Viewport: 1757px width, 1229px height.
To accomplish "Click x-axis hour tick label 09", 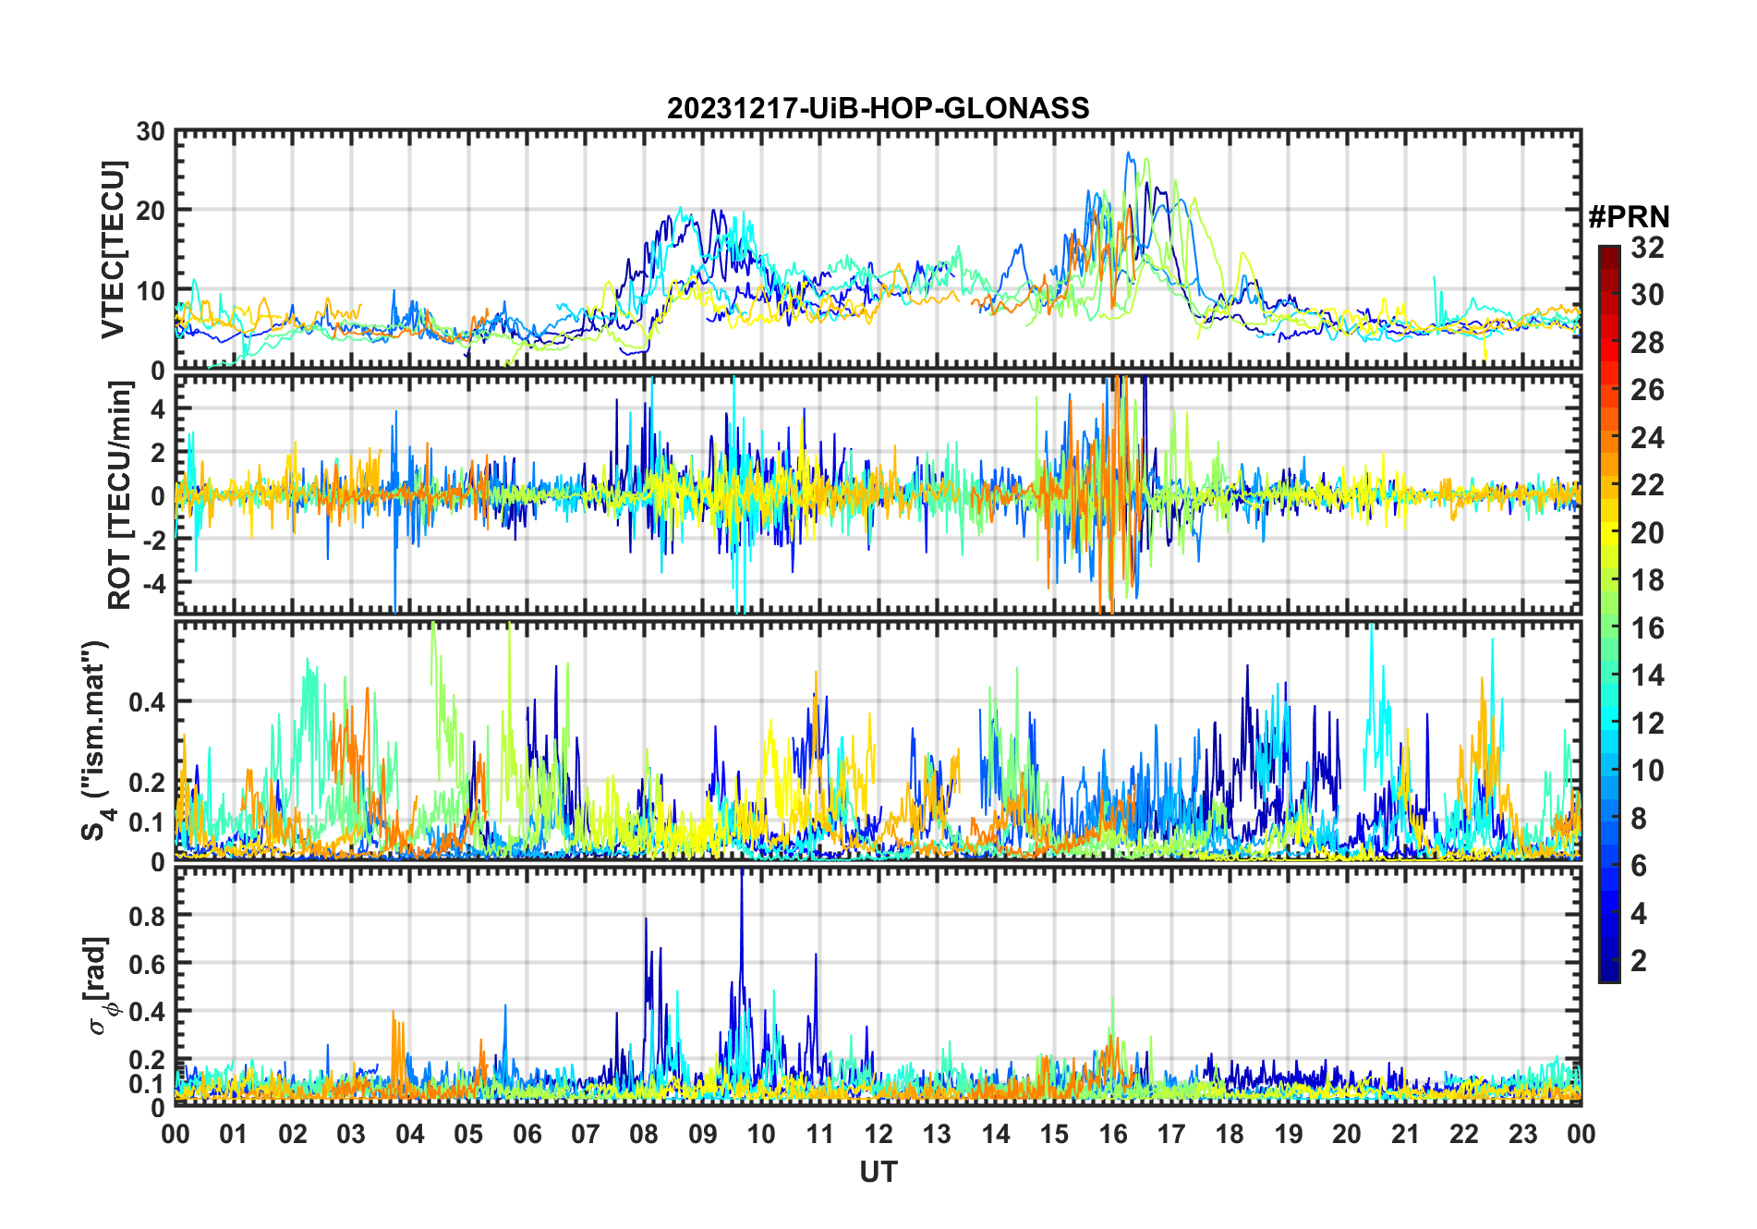I will click(x=703, y=1134).
